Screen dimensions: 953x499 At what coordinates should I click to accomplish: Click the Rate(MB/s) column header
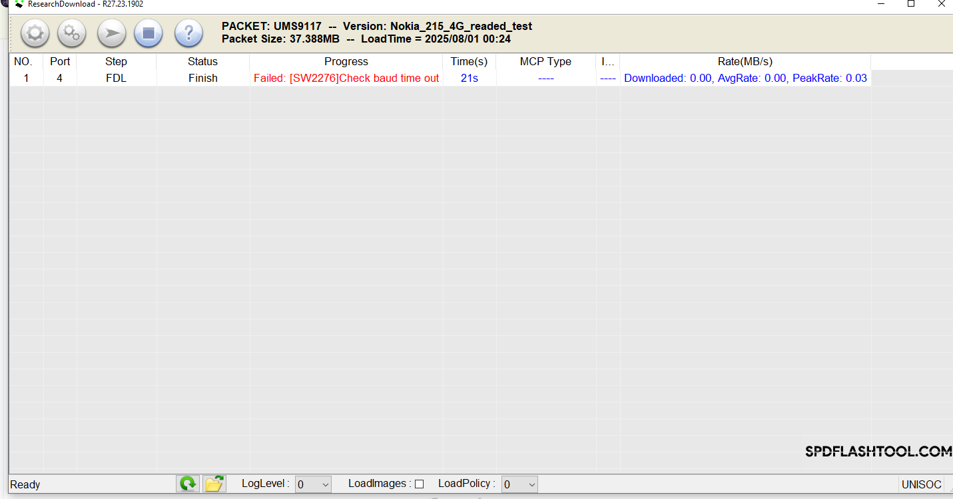(745, 61)
